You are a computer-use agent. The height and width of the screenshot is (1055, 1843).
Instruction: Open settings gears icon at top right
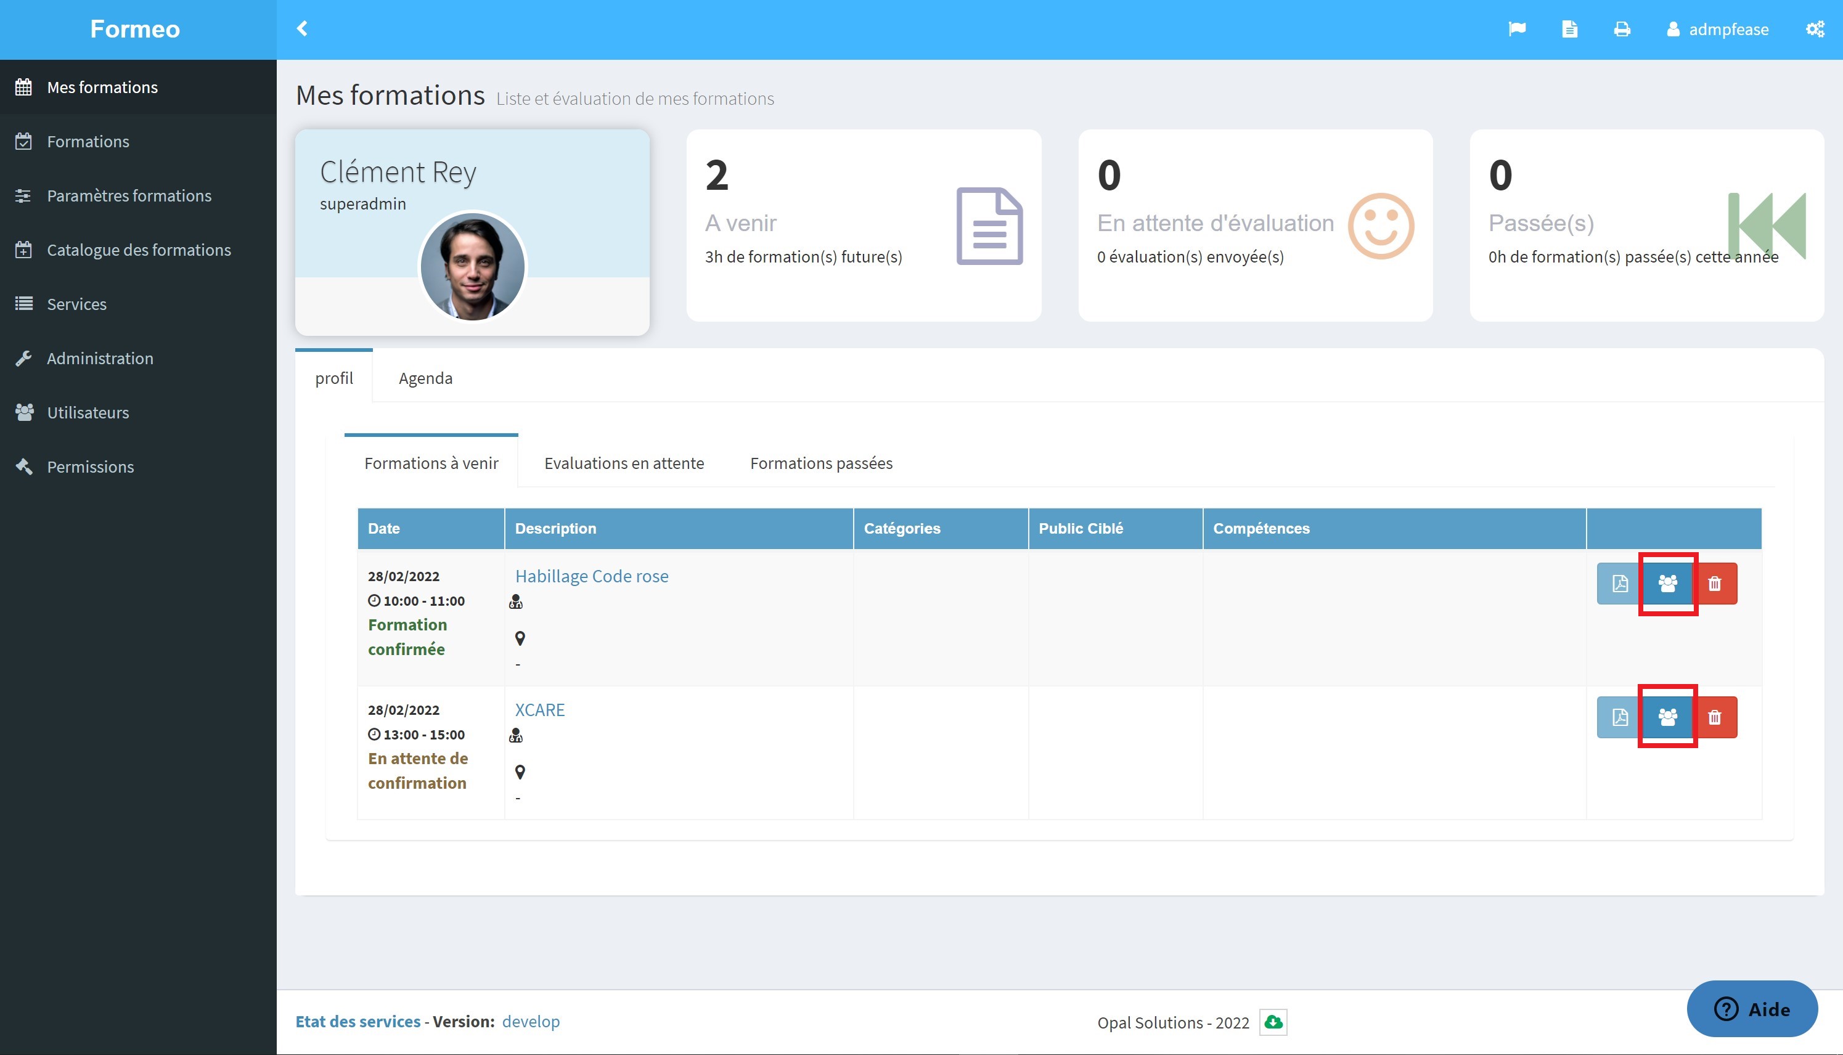[x=1815, y=29]
